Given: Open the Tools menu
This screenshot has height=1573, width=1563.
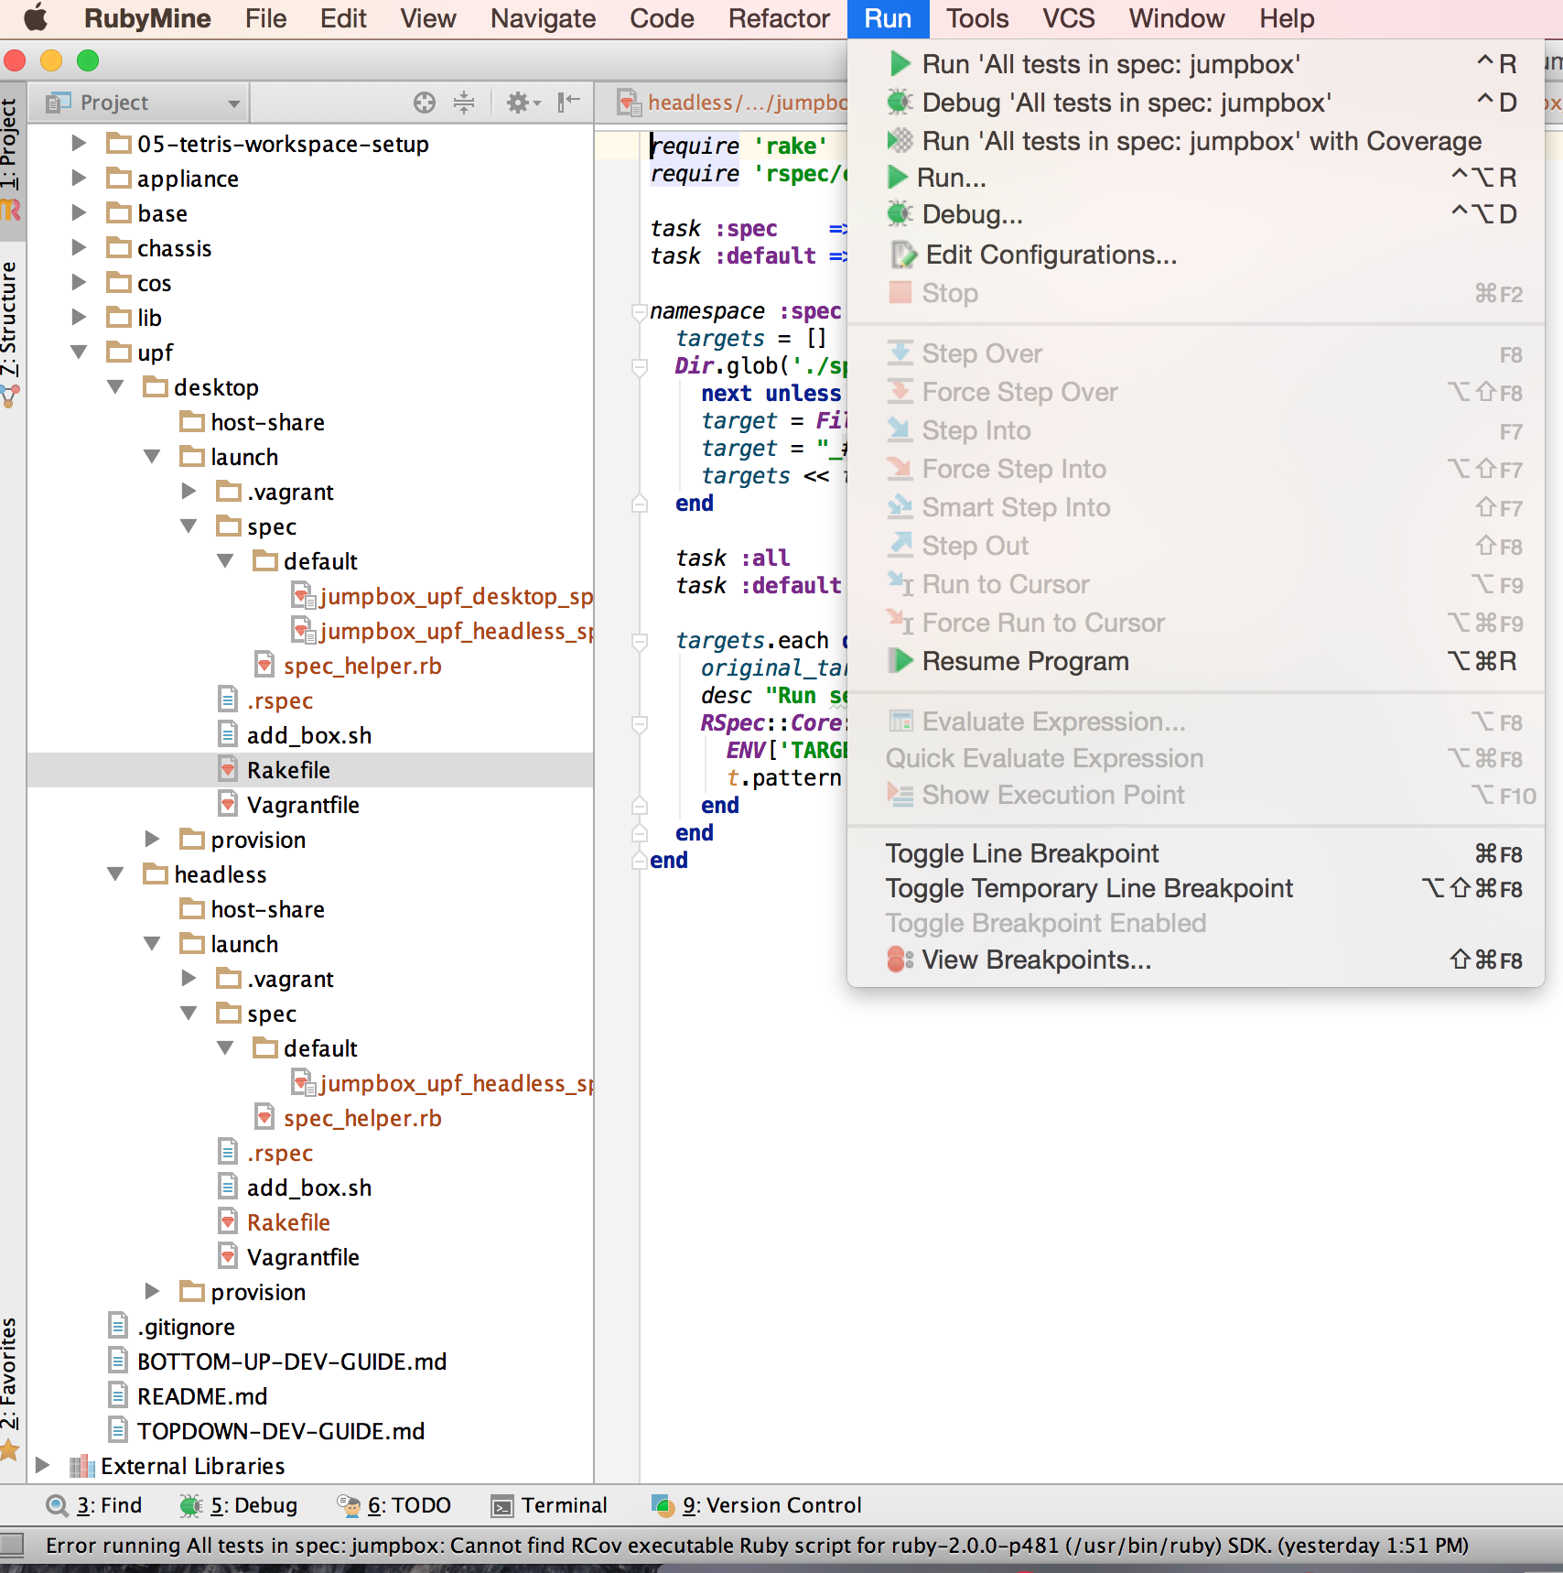Looking at the screenshot, I should point(977,18).
